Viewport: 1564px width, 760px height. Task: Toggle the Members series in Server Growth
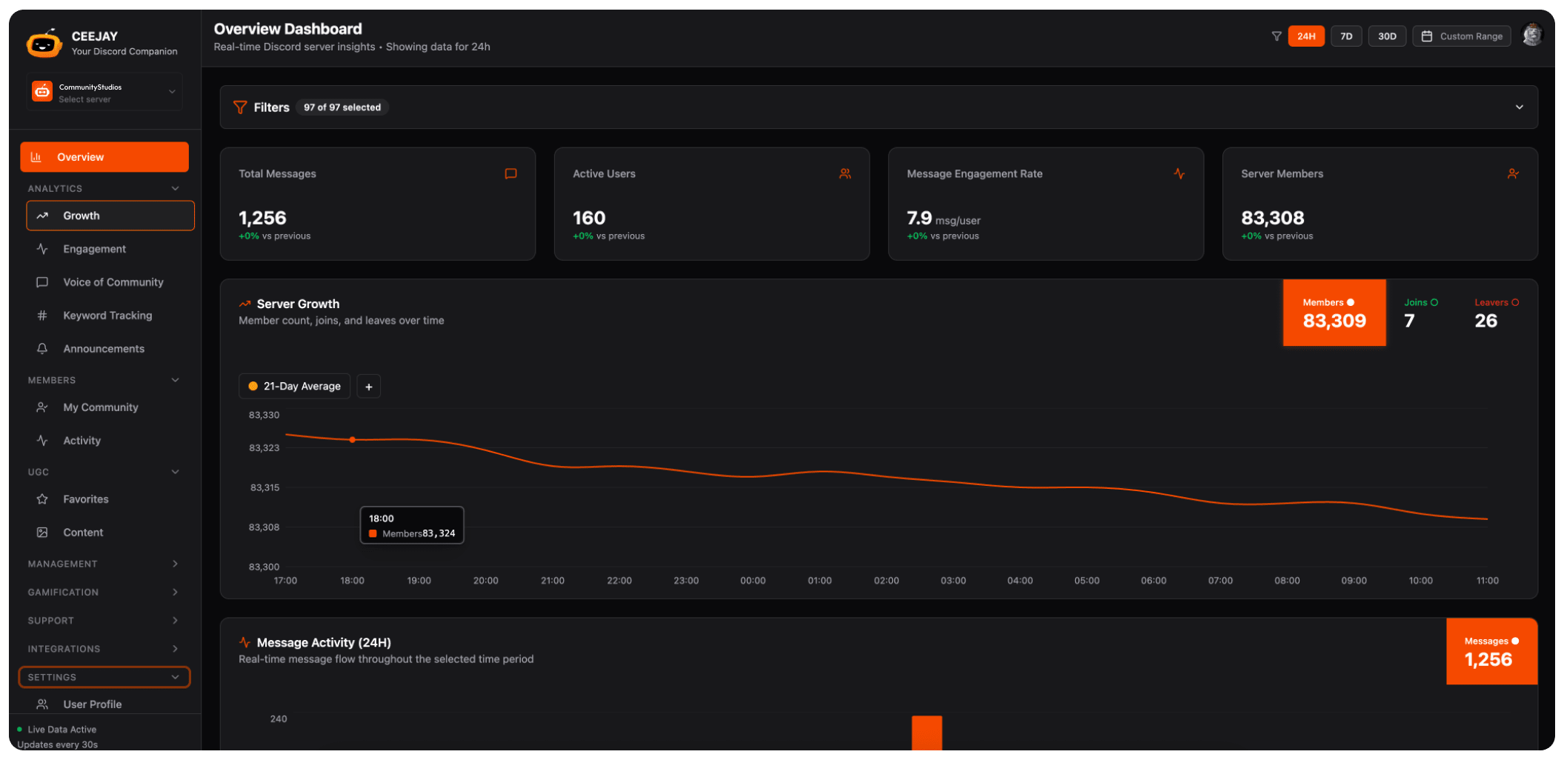click(x=1334, y=313)
